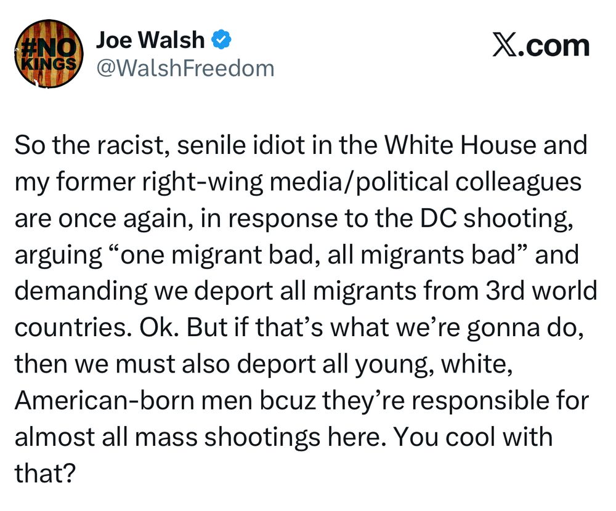Image resolution: width=616 pixels, height=511 pixels.
Task: Open Joe Walsh display name link
Action: pos(150,39)
